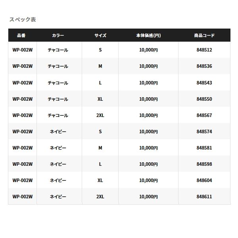This screenshot has height=238, width=238.
Task: Click size 2XL in ネイビー row
Action: click(100, 197)
